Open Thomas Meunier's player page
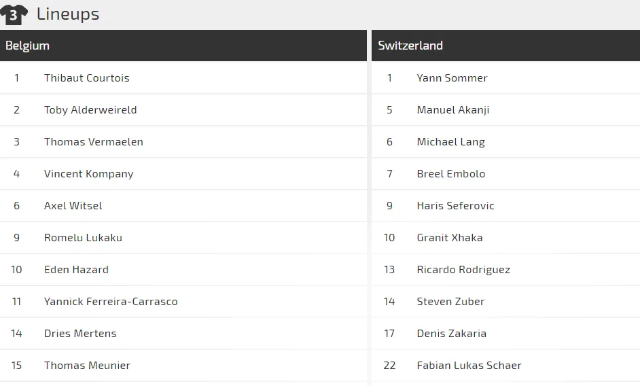This screenshot has height=386, width=640. [87, 365]
